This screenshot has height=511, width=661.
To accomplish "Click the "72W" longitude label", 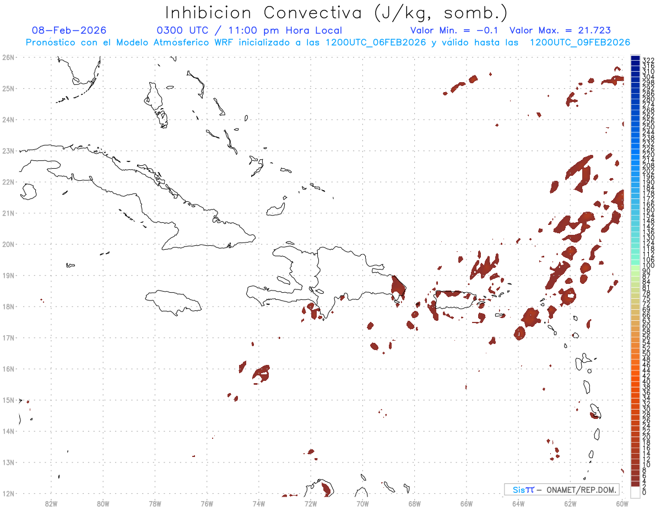I will (311, 503).
